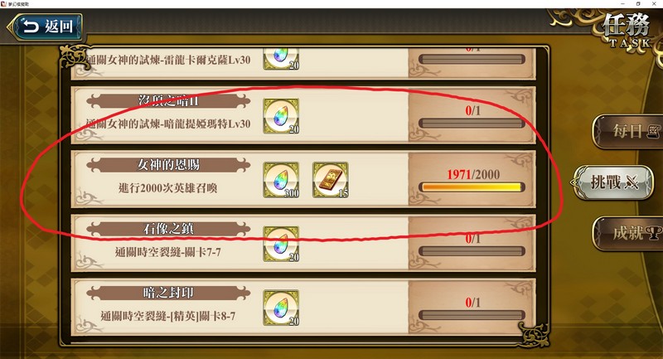The image size is (663, 359).
Task: Tap the crystal reward in 雷龍卡爾克薩 row
Action: click(281, 58)
